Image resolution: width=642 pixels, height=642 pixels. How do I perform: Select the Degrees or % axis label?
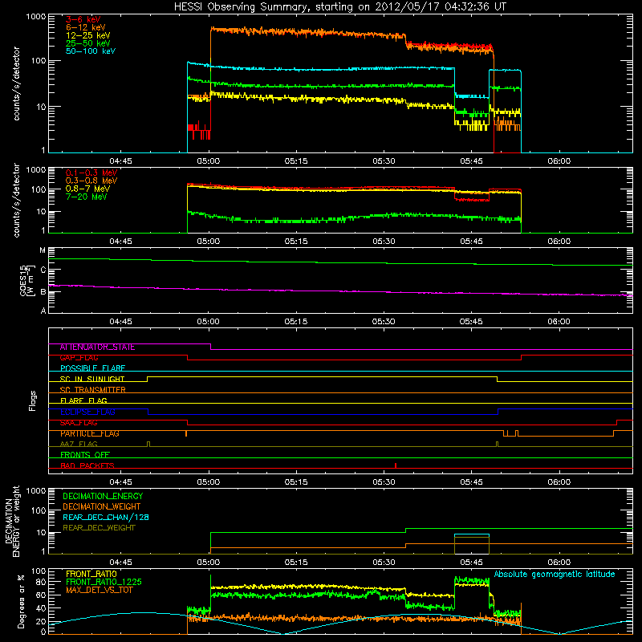(21, 601)
